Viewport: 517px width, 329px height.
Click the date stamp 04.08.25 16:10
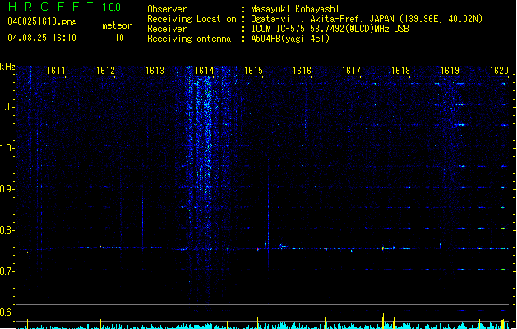[42, 38]
